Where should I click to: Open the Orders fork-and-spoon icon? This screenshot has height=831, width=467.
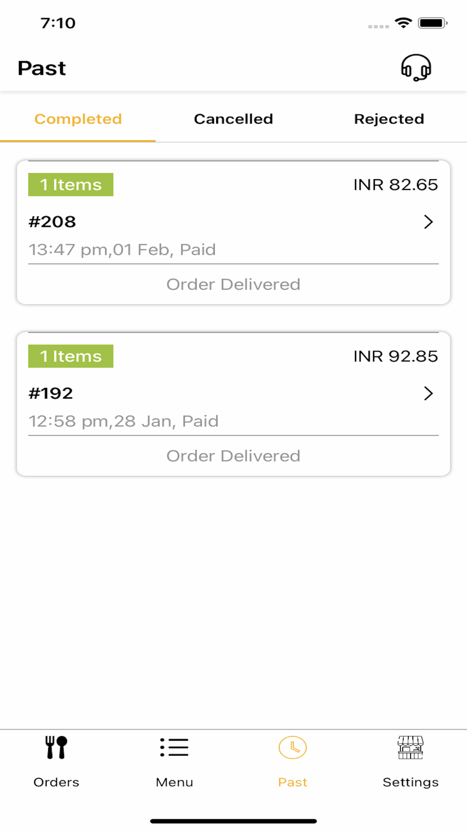point(56,747)
